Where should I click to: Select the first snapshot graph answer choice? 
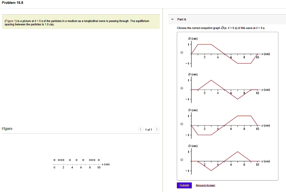click(x=182, y=52)
